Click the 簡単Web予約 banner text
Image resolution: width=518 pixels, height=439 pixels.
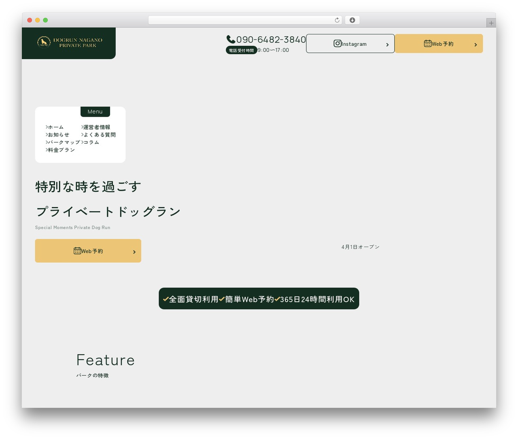[249, 299]
